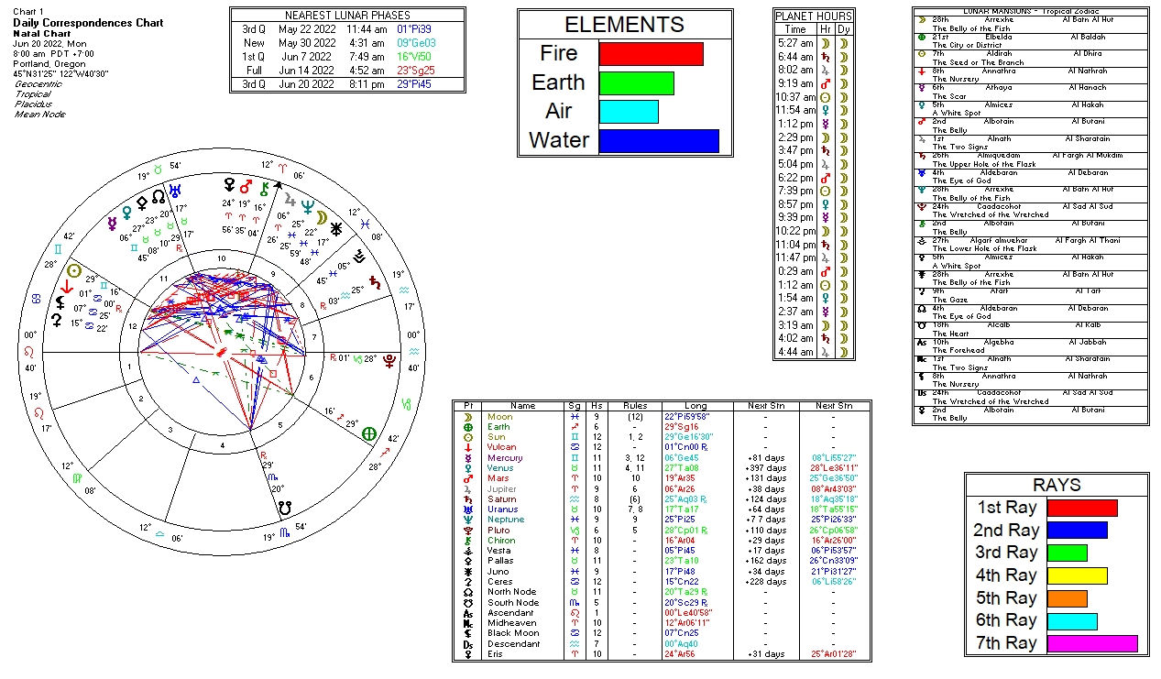Select the Saturn glyph in the planet table
This screenshot has height=679, width=1161.
coord(468,499)
